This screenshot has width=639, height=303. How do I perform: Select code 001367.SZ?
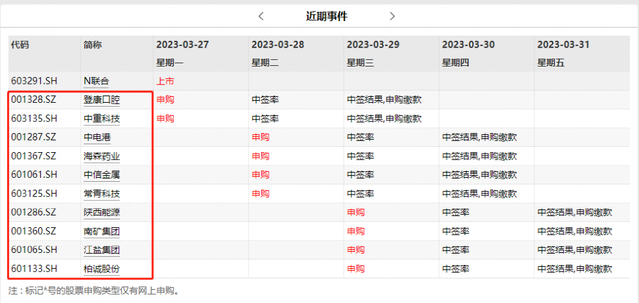pos(34,156)
